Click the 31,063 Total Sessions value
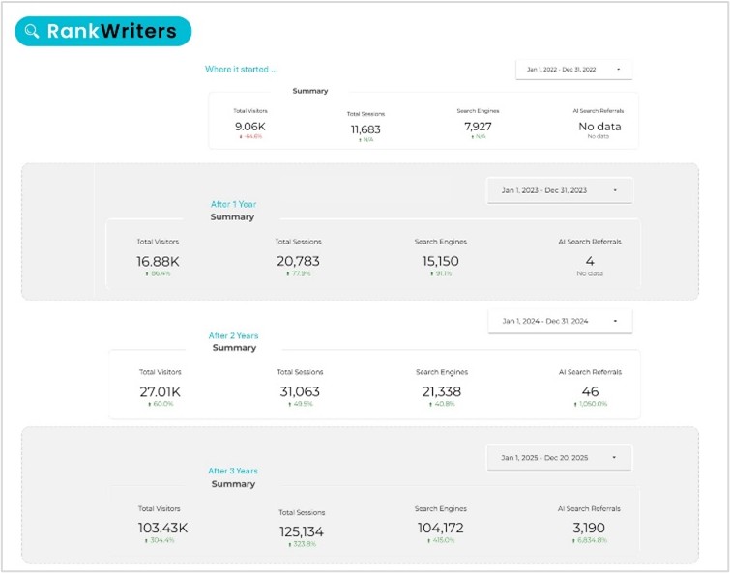Image resolution: width=730 pixels, height=573 pixels. (x=300, y=391)
